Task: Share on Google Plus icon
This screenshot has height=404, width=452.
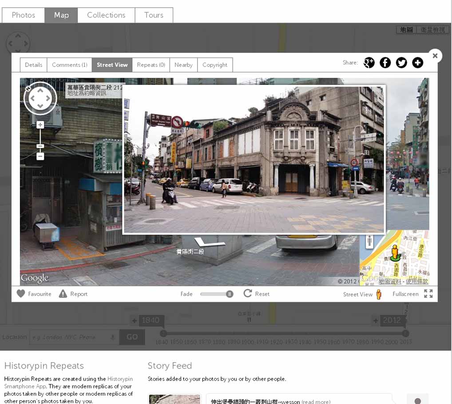Action: (369, 63)
